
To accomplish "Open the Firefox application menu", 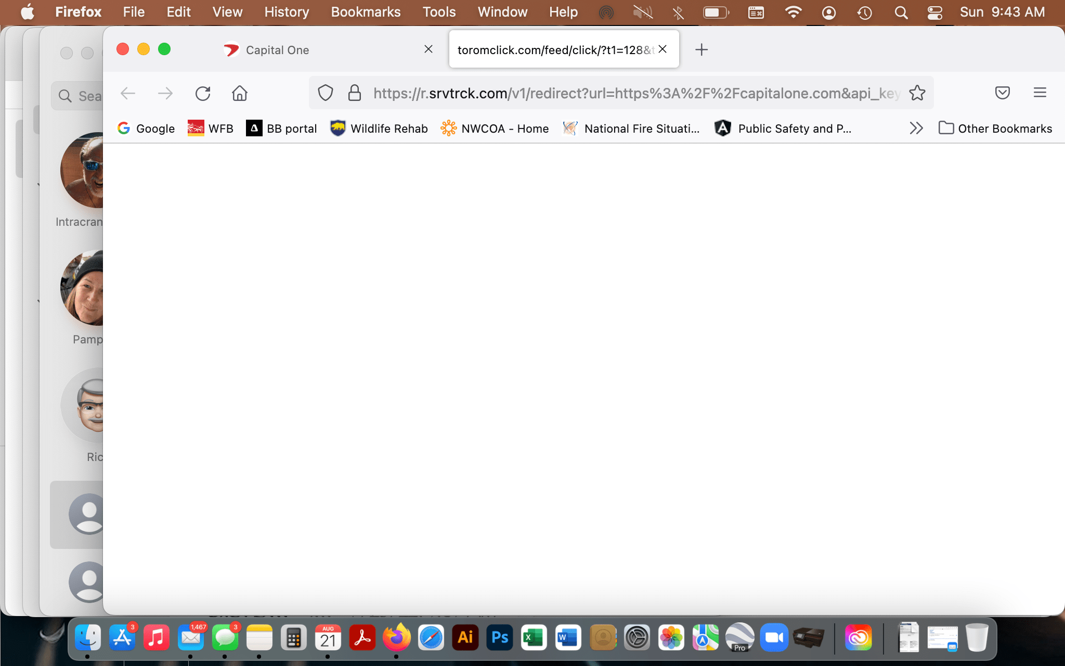I will 1040,93.
